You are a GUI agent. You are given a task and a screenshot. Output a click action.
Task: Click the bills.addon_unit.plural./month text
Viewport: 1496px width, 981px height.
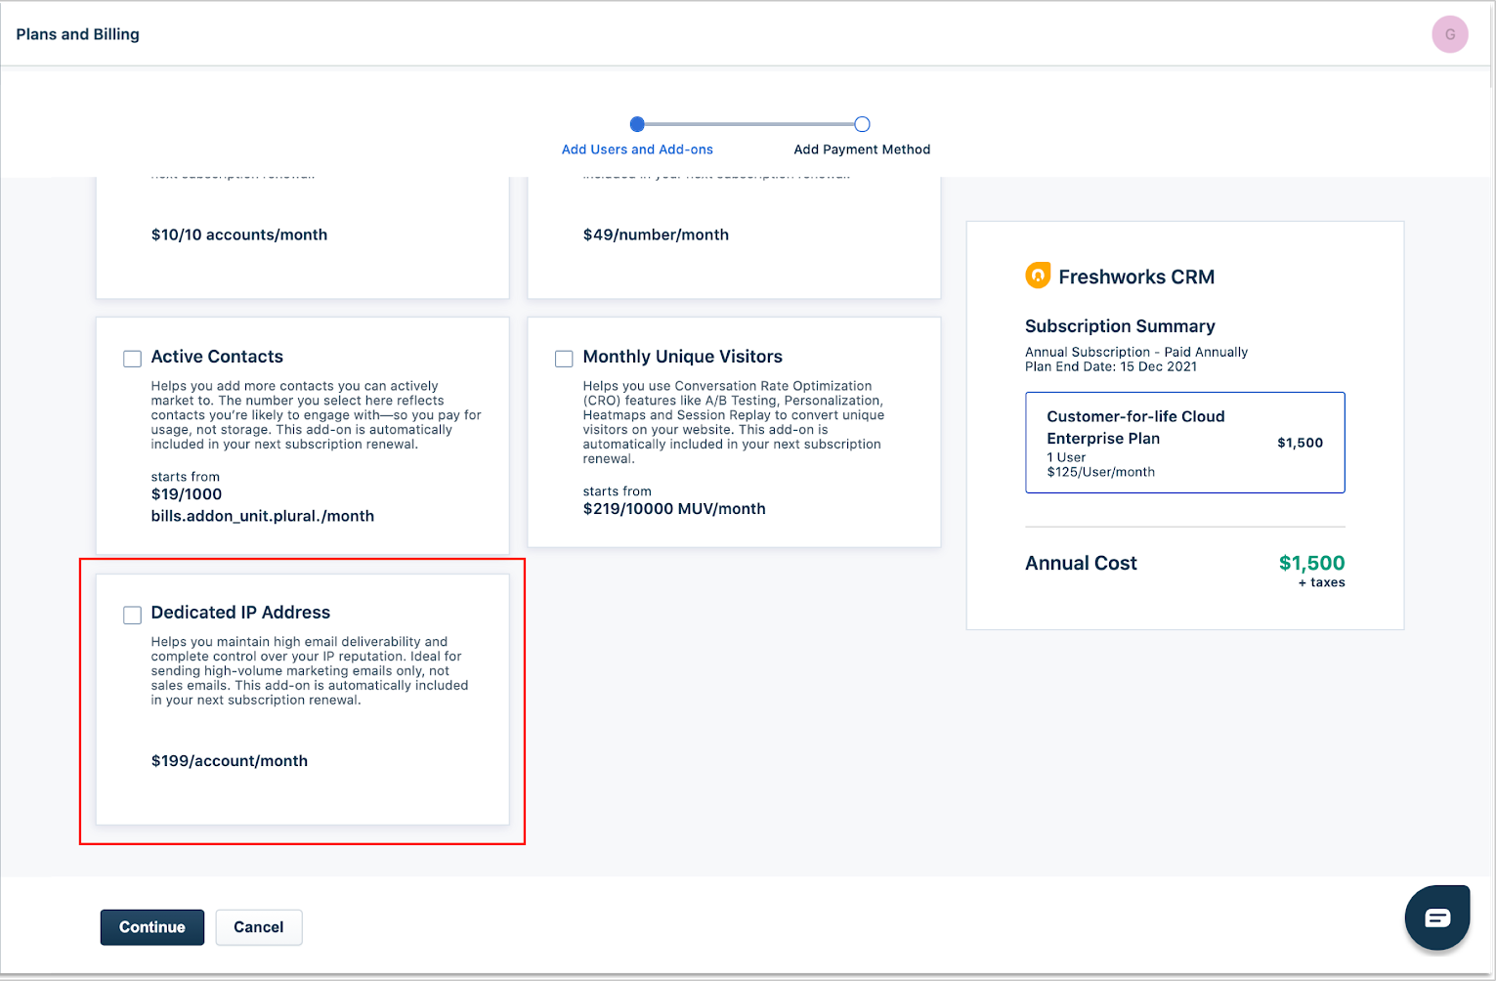tap(263, 516)
